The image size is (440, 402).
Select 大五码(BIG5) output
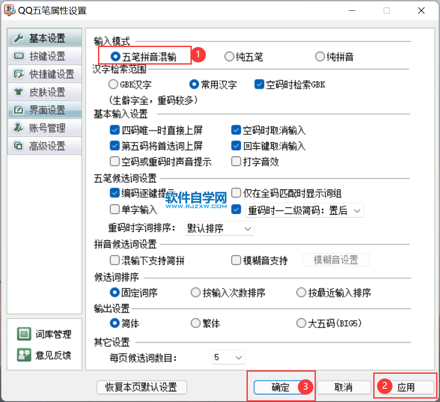(301, 323)
